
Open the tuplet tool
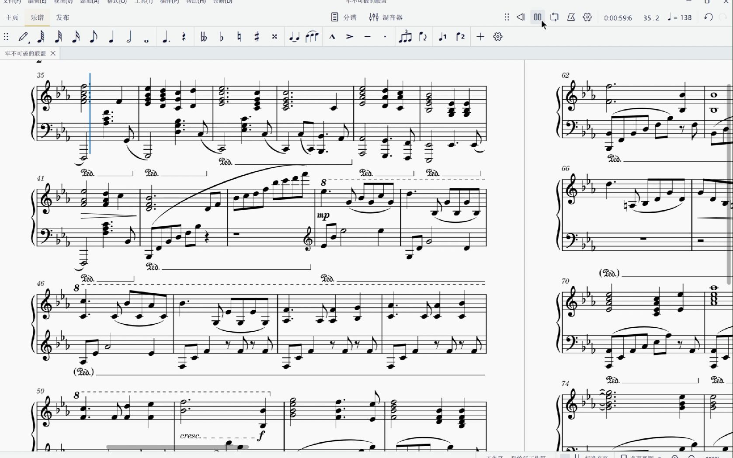pyautogui.click(x=405, y=37)
